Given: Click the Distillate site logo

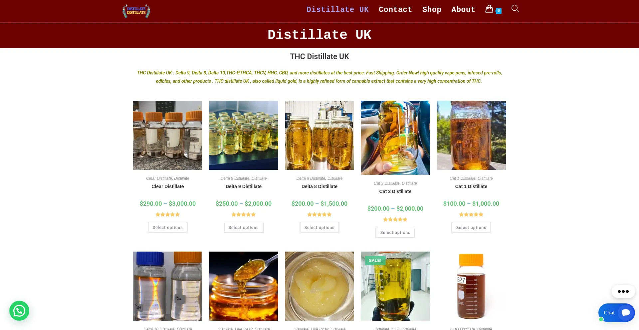Looking at the screenshot, I should (x=136, y=11).
